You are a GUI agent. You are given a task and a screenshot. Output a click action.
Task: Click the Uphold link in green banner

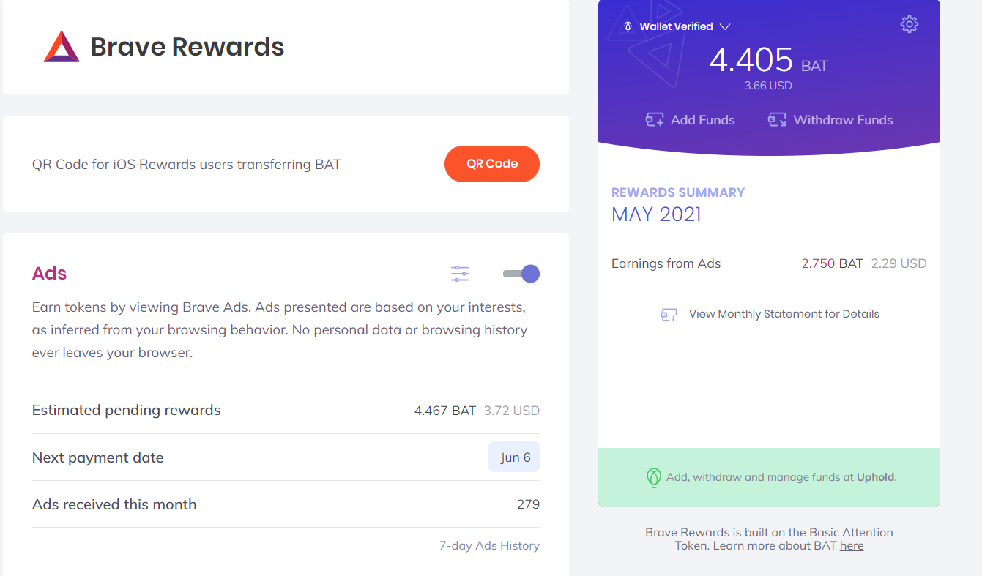pos(875,477)
